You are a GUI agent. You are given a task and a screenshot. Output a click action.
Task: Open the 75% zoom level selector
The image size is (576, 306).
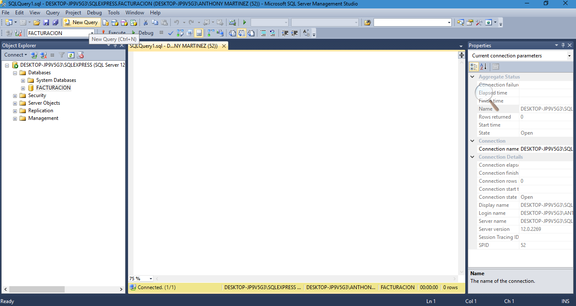(x=140, y=279)
